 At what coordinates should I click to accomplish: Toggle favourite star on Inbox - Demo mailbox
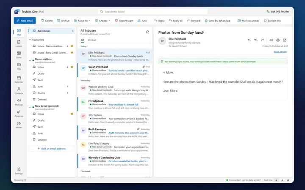tap(72, 46)
